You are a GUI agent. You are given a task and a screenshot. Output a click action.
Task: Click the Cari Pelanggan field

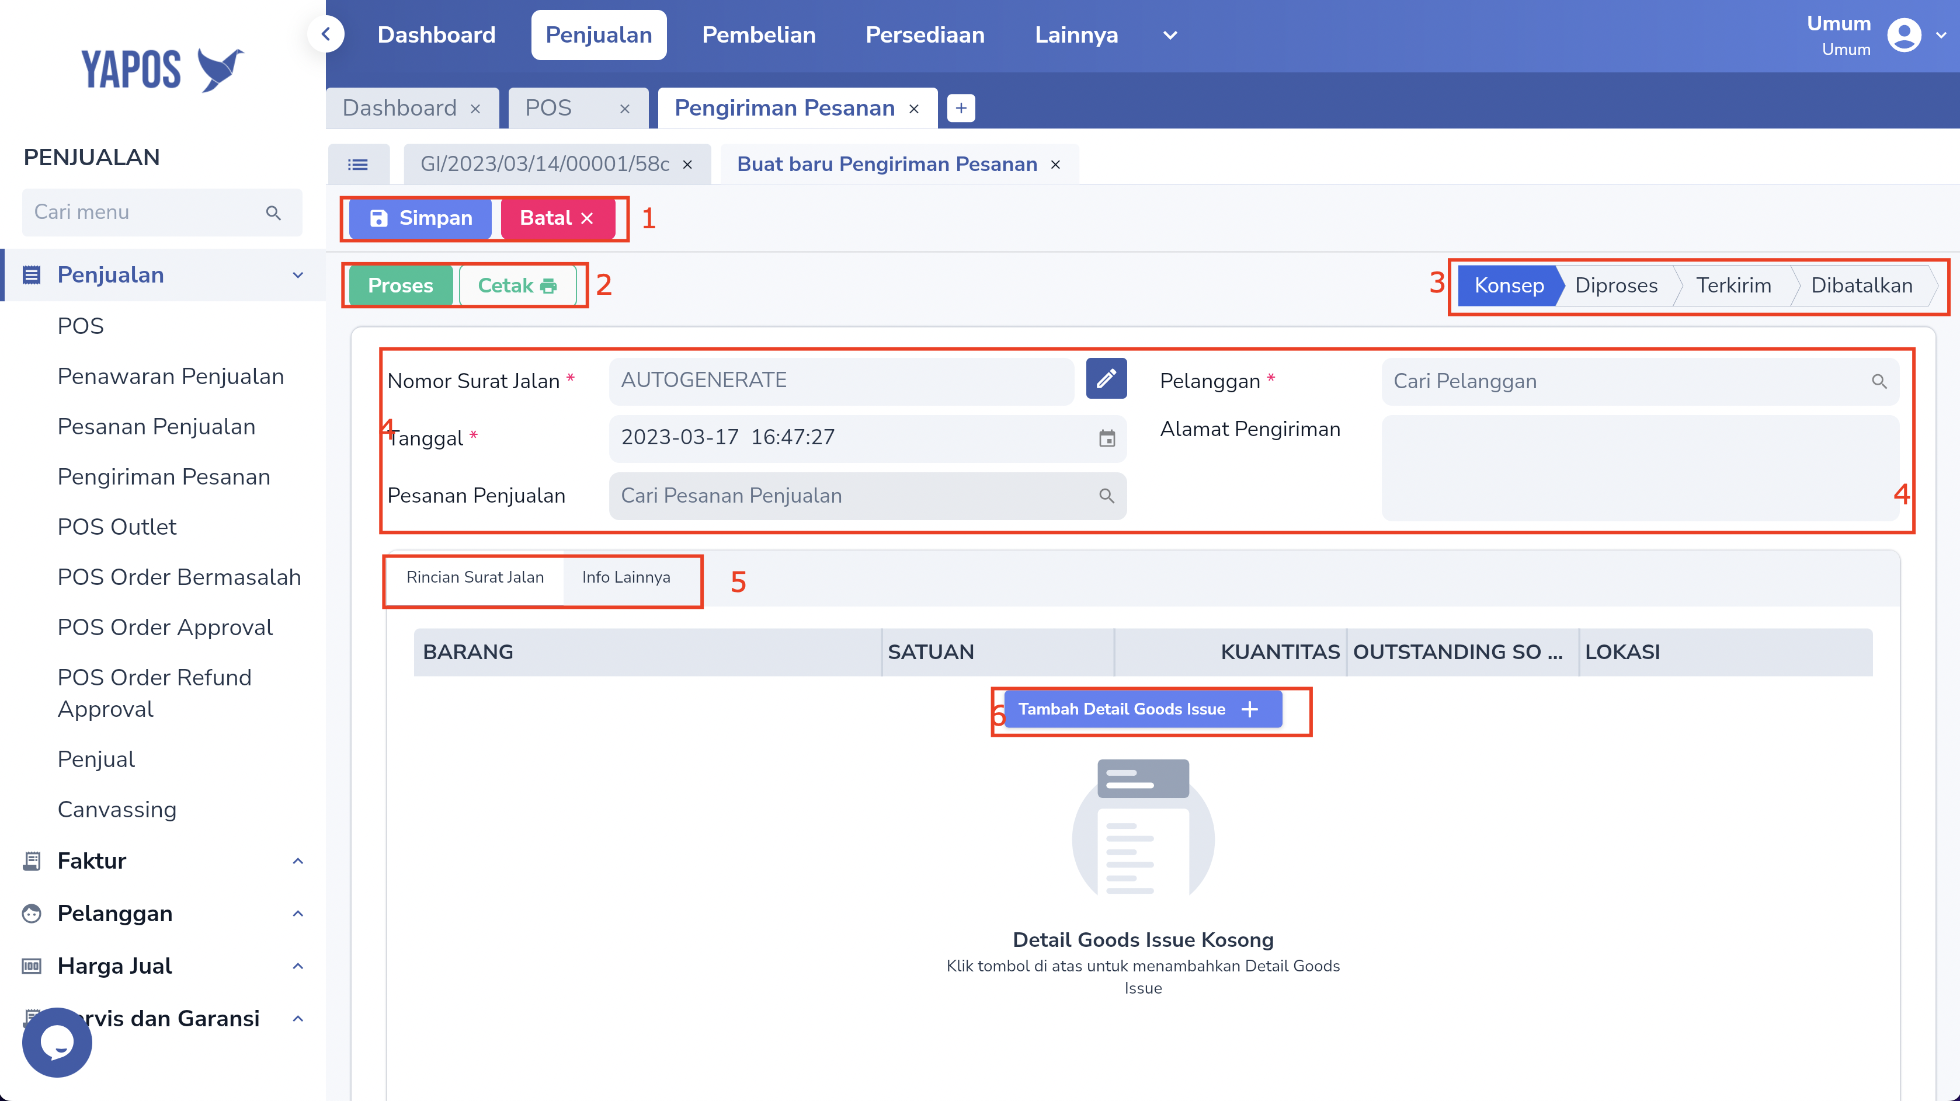point(1641,381)
